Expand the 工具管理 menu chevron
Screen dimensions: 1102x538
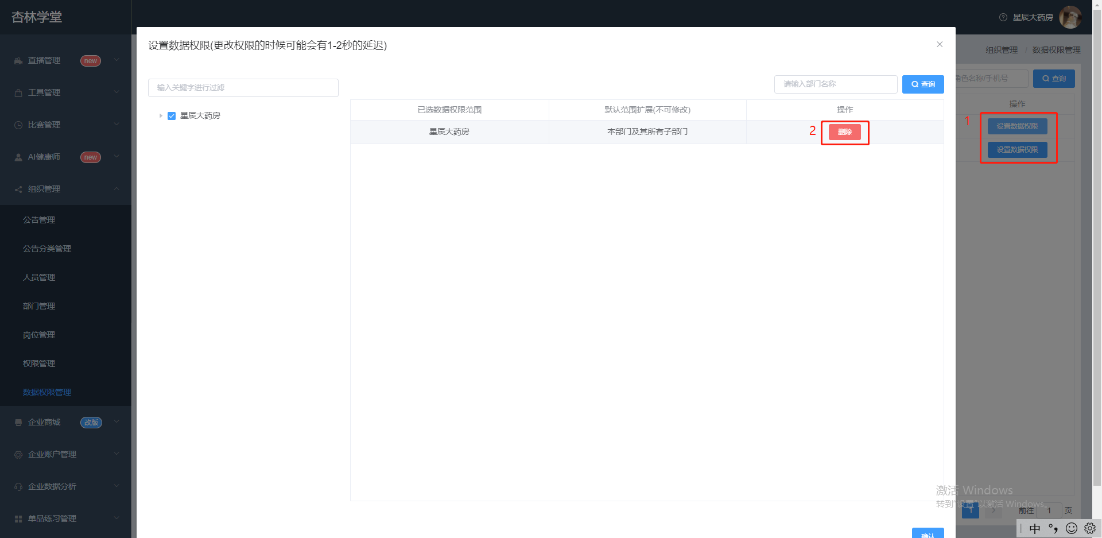117,92
